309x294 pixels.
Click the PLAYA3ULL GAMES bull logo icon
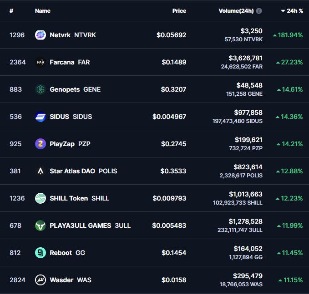tap(41, 225)
